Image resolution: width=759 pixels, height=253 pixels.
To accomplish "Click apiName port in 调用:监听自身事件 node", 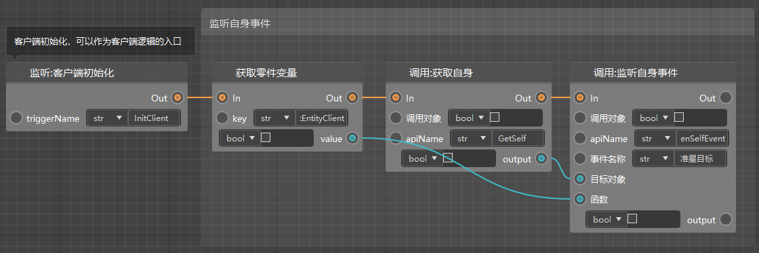I will coord(579,139).
